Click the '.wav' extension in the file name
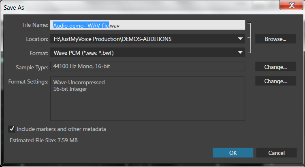305x167 pixels. pos(114,26)
